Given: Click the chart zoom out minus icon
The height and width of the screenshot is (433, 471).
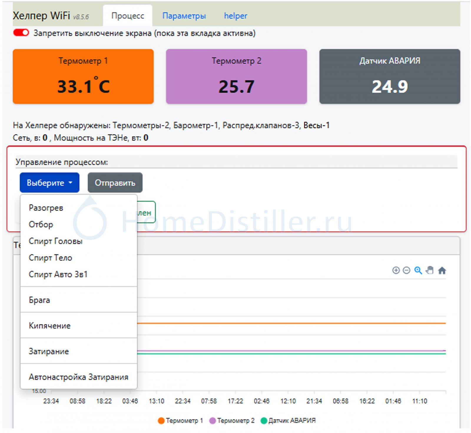Looking at the screenshot, I should pyautogui.click(x=406, y=270).
